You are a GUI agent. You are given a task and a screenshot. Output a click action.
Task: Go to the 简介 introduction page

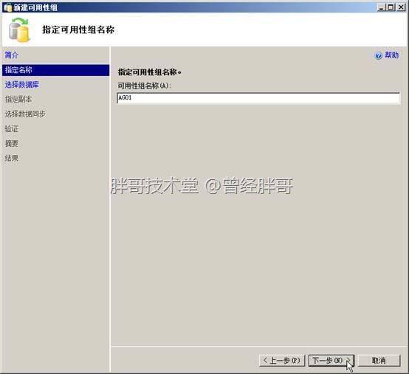pos(12,55)
